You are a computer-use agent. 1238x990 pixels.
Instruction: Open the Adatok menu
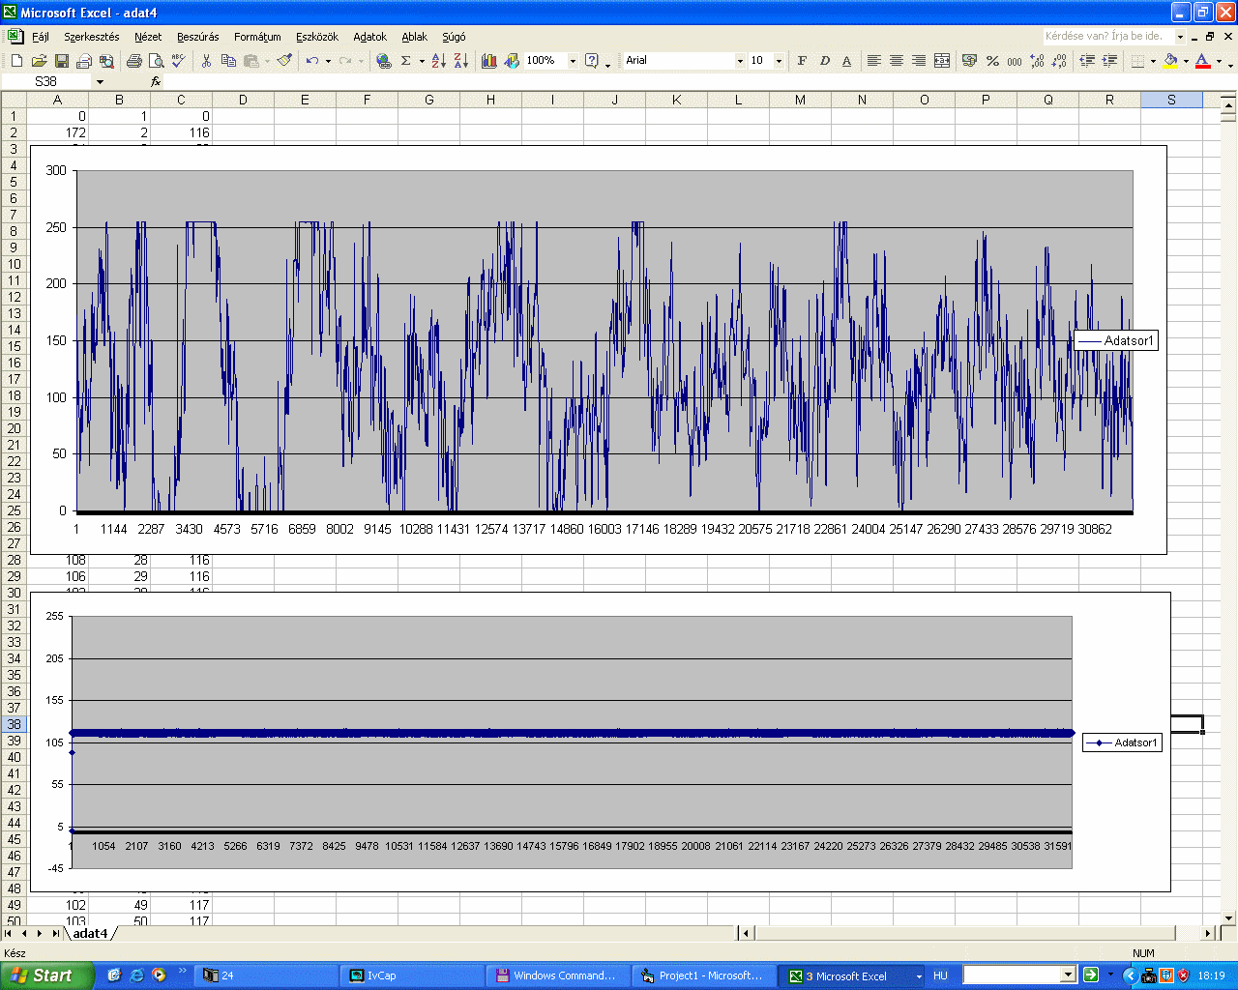tap(369, 37)
